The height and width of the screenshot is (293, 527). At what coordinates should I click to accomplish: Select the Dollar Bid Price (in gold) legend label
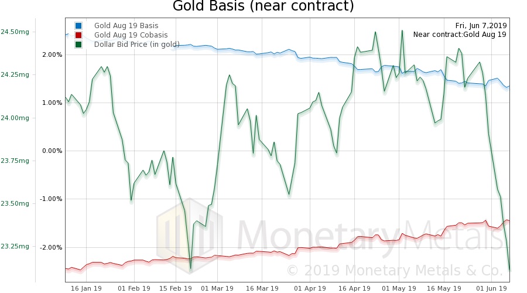[x=136, y=45]
